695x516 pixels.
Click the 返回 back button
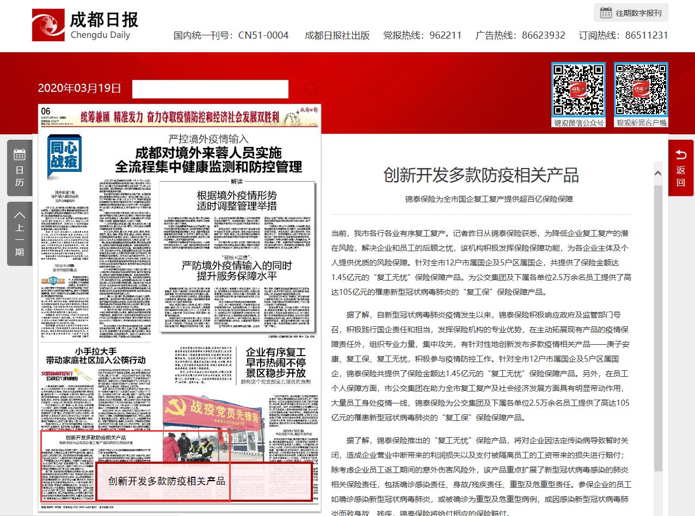[x=681, y=168]
